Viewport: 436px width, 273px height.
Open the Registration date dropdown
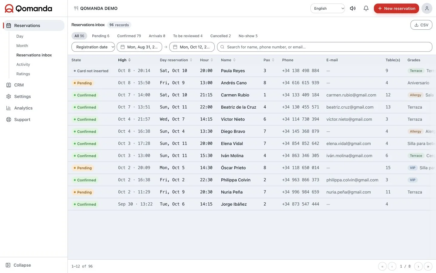pos(93,47)
